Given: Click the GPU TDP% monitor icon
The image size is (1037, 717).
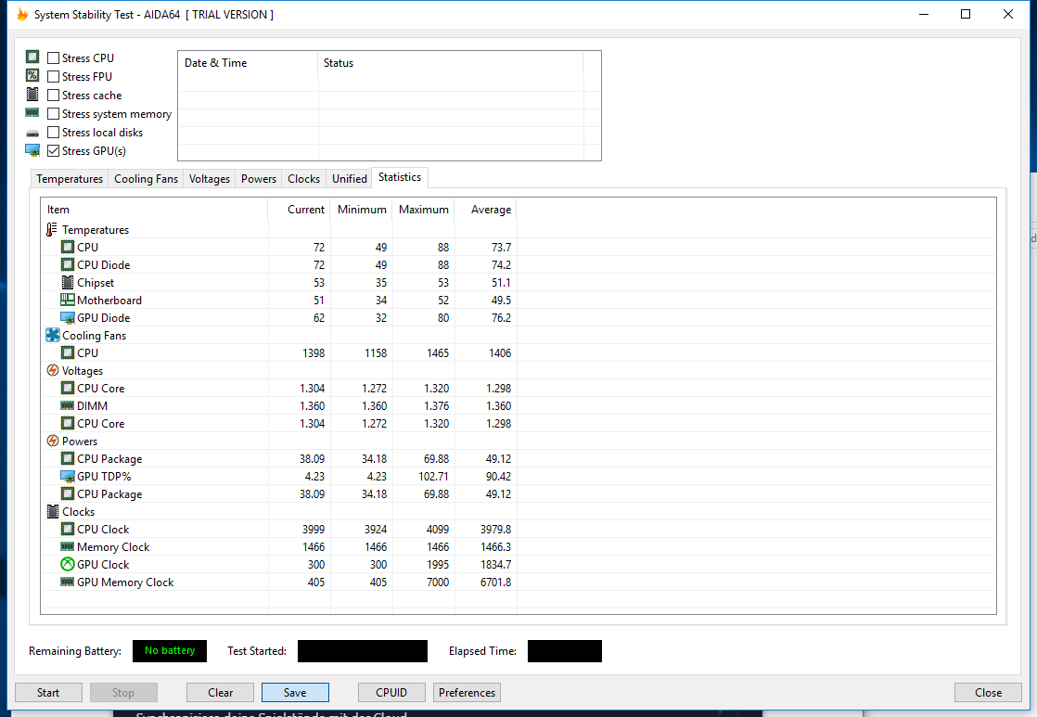Looking at the screenshot, I should pos(68,476).
